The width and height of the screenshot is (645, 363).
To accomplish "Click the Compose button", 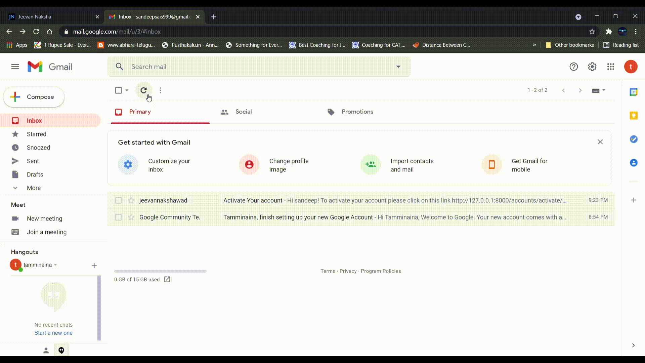I will 34,97.
